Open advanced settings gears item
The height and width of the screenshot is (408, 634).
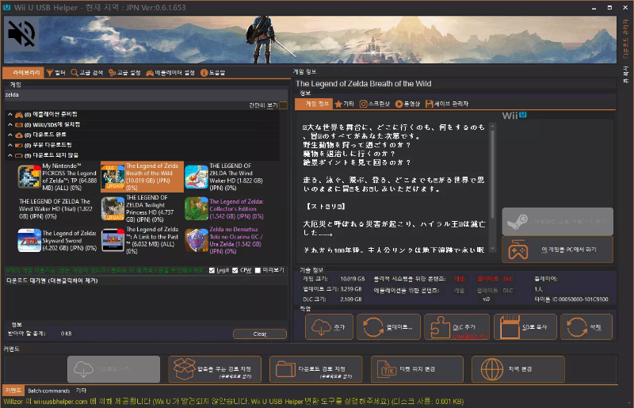click(x=124, y=73)
